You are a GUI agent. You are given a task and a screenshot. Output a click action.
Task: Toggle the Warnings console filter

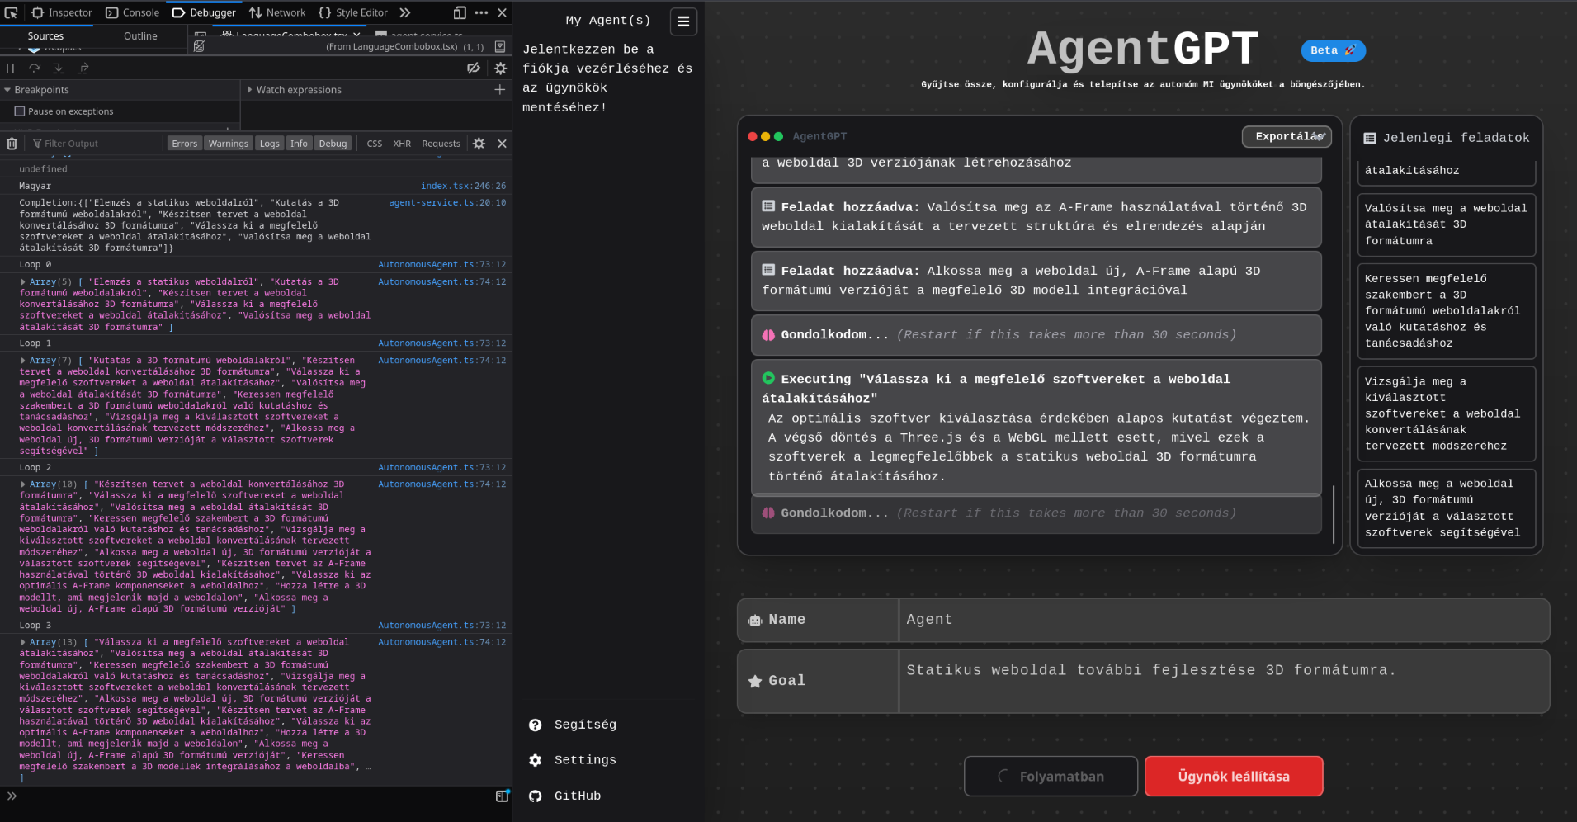pyautogui.click(x=229, y=144)
